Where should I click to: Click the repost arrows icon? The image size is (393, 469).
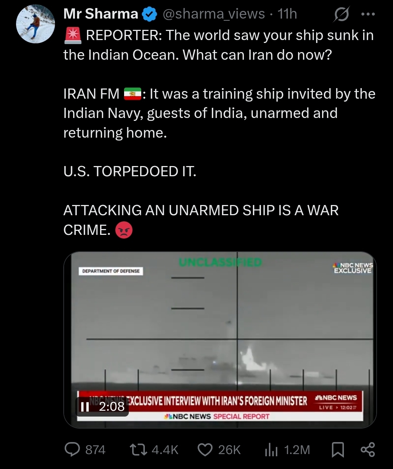tap(138, 450)
